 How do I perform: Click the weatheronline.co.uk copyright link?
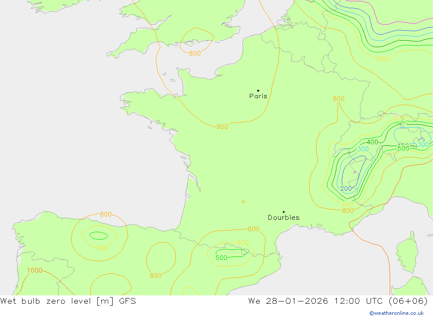(x=397, y=313)
